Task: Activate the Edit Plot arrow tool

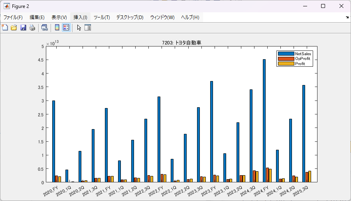Action: (x=79, y=28)
